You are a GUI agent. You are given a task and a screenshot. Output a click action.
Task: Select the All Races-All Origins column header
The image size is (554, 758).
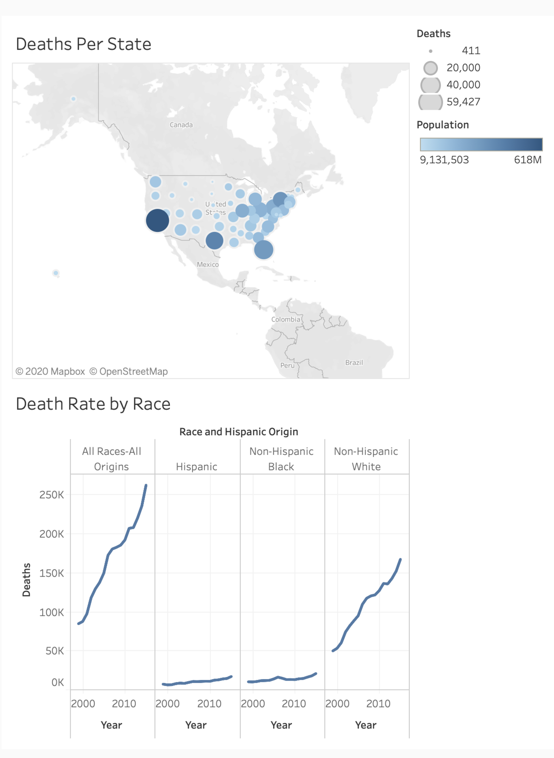pos(112,459)
